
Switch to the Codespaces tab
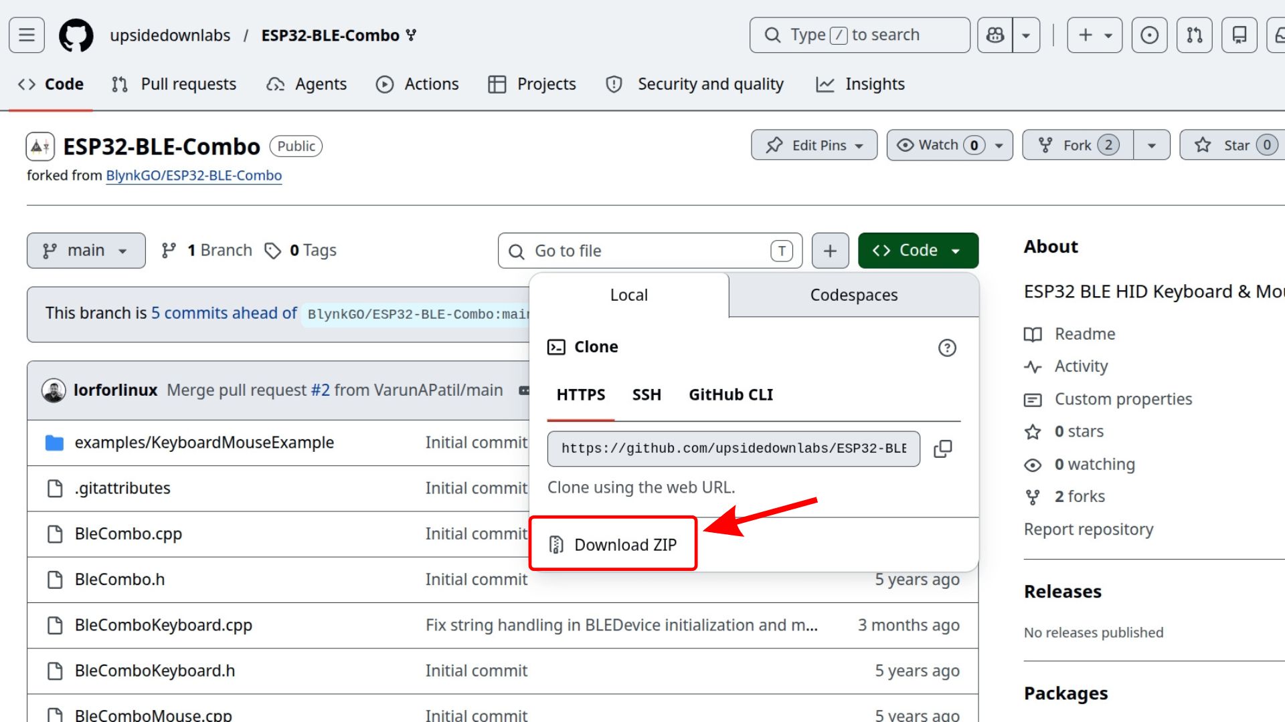coord(854,295)
